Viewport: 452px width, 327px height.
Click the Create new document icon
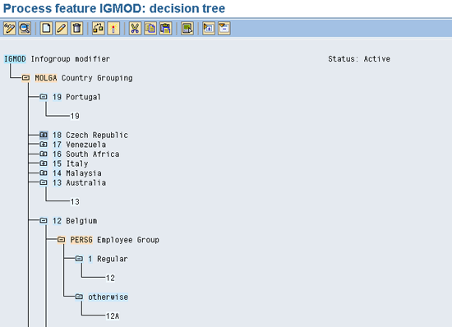click(46, 28)
